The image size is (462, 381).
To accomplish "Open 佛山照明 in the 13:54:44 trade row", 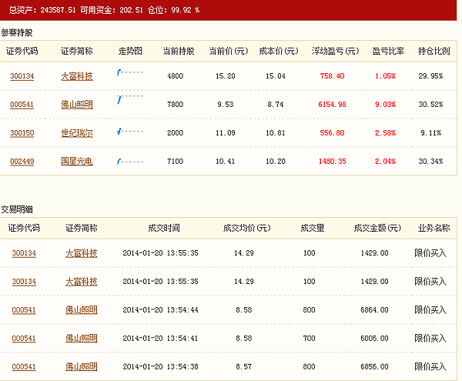I will pos(81,310).
